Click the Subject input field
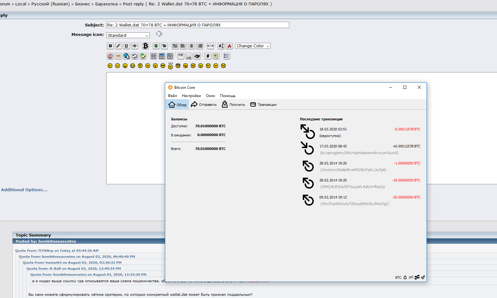Image resolution: width=497 pixels, height=298 pixels. click(x=198, y=25)
